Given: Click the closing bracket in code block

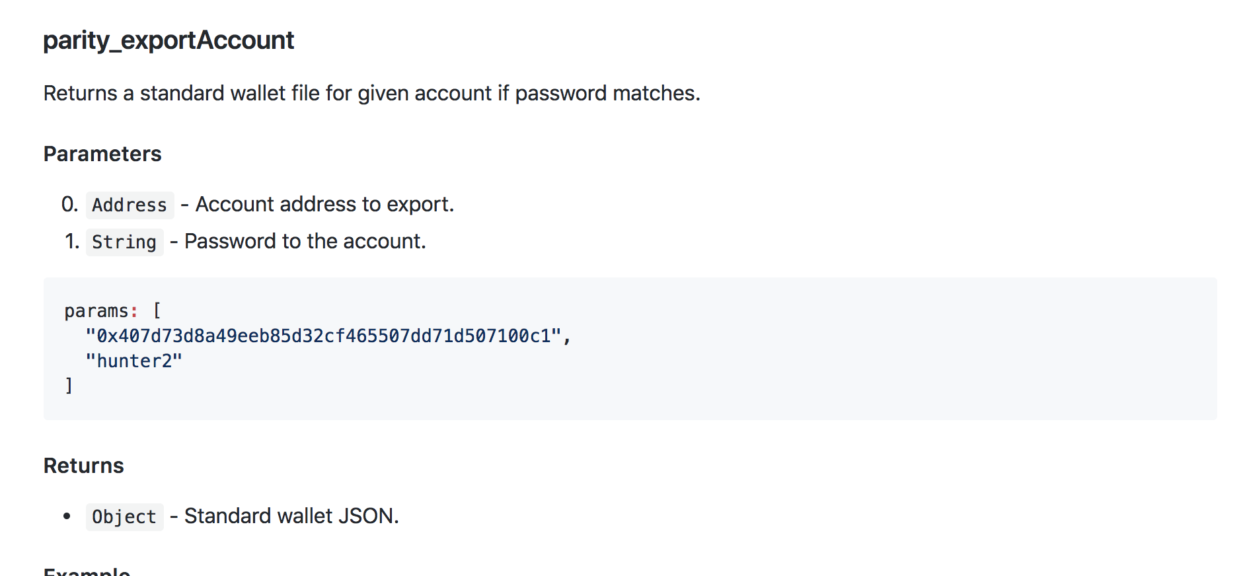Looking at the screenshot, I should [69, 386].
